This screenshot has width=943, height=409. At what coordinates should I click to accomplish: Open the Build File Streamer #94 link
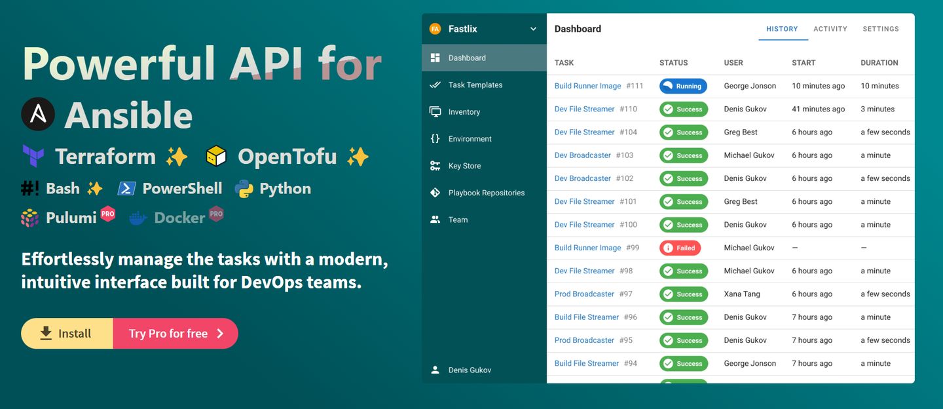tap(586, 363)
